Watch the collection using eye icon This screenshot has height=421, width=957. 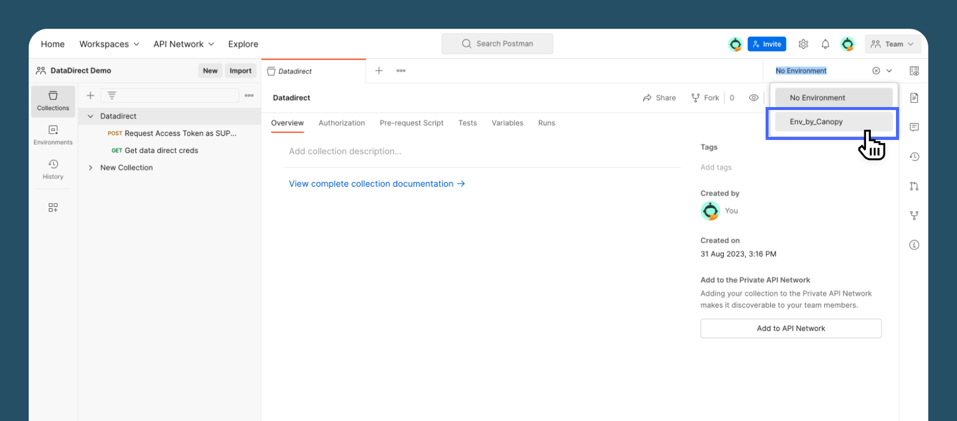click(754, 97)
